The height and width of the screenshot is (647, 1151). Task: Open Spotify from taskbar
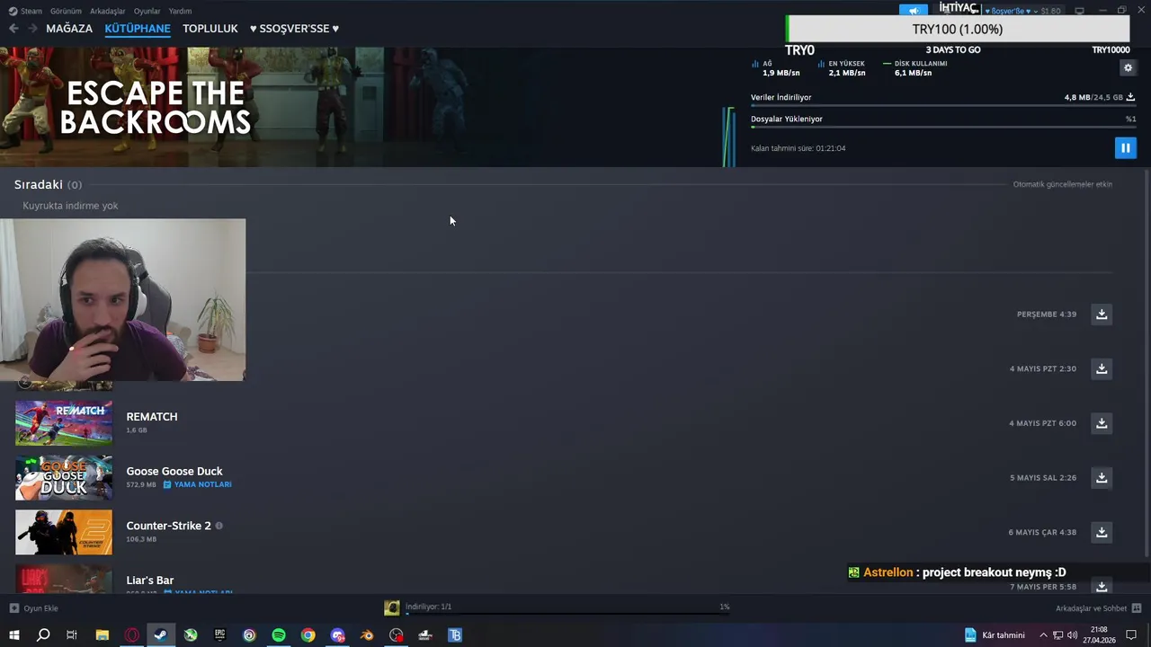[x=279, y=635]
